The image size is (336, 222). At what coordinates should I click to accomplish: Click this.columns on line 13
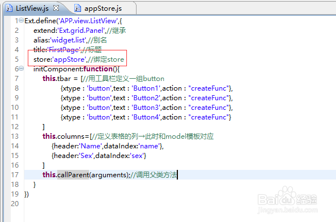pyautogui.click(x=63, y=136)
